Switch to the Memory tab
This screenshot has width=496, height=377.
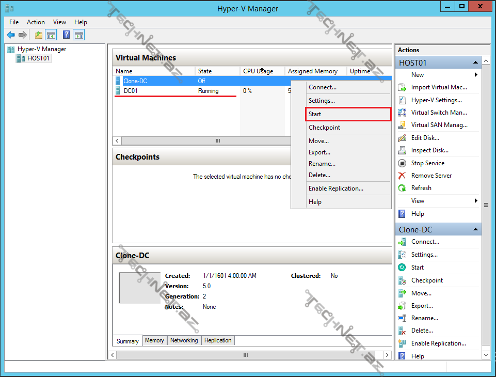154,341
